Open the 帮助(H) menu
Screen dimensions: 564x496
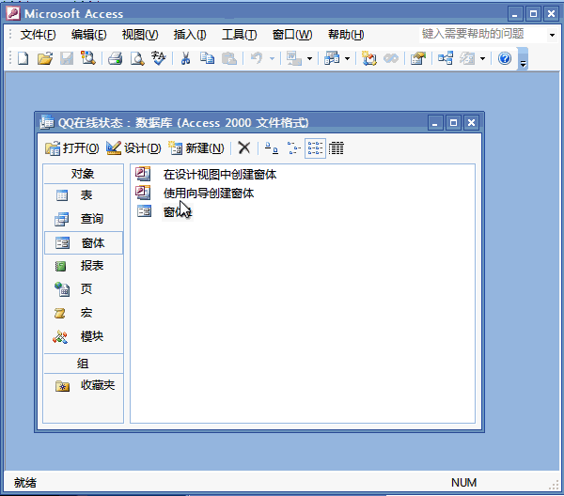[346, 35]
